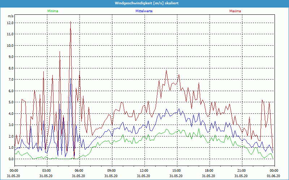Click the '31.05.20' date under 21:00
The image size is (289, 180).
(x=241, y=176)
